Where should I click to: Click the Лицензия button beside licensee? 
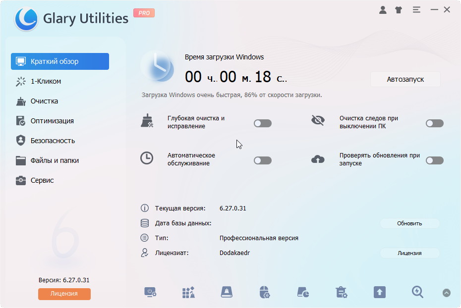[x=409, y=253]
